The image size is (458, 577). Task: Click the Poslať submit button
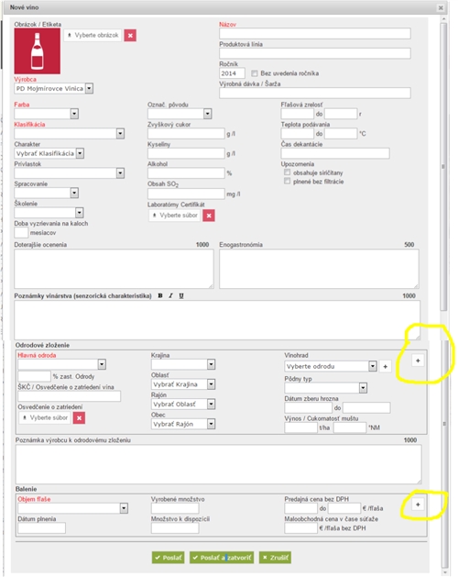coord(168,558)
